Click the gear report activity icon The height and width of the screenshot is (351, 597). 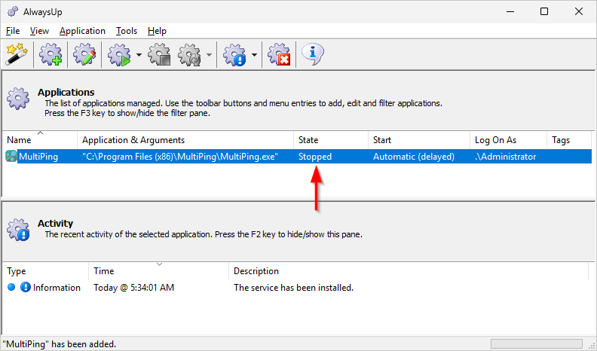[x=234, y=55]
